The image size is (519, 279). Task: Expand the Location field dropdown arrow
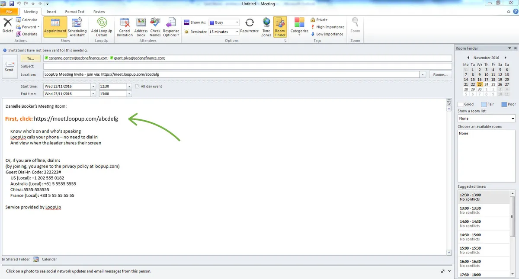(x=423, y=74)
